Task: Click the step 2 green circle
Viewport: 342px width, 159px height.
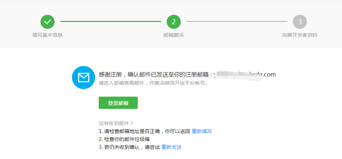Action: point(174,22)
